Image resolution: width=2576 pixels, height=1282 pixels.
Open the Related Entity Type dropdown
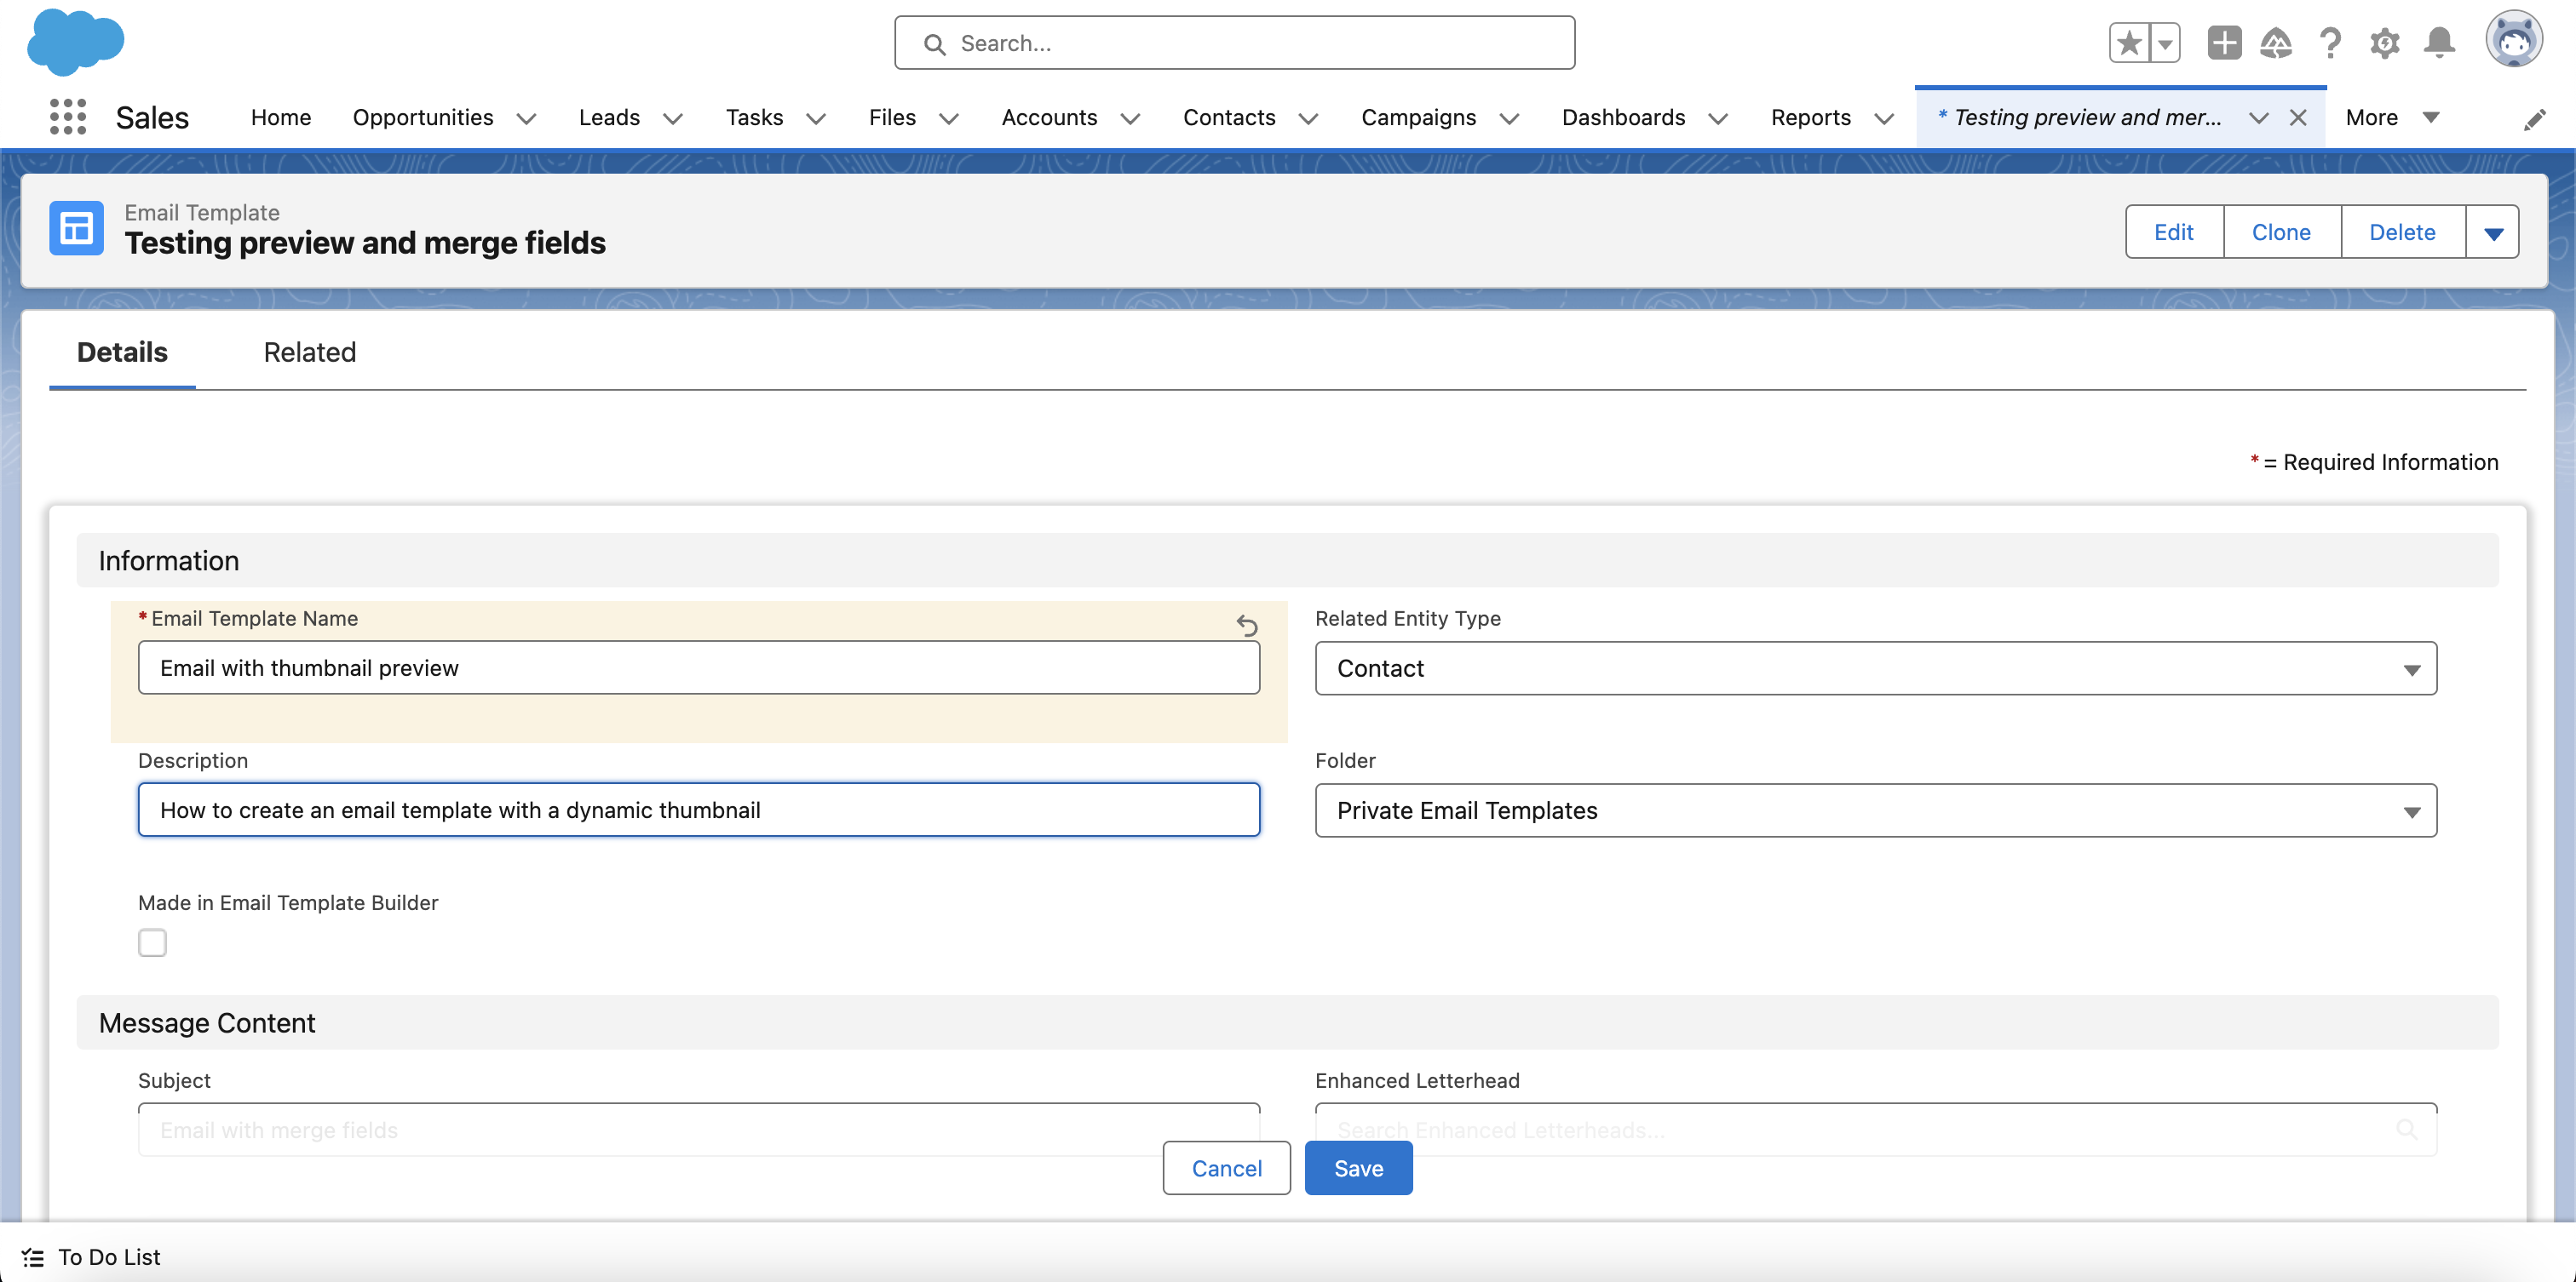[x=1875, y=668]
